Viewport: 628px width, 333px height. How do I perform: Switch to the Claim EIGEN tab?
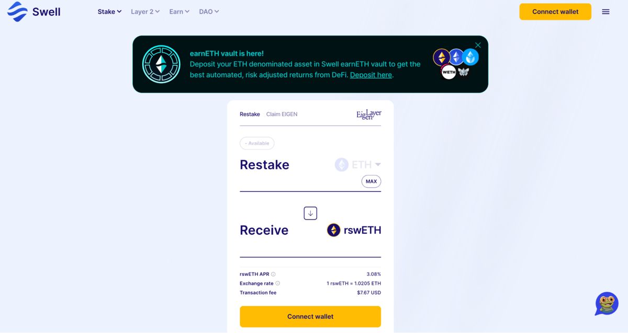click(282, 114)
